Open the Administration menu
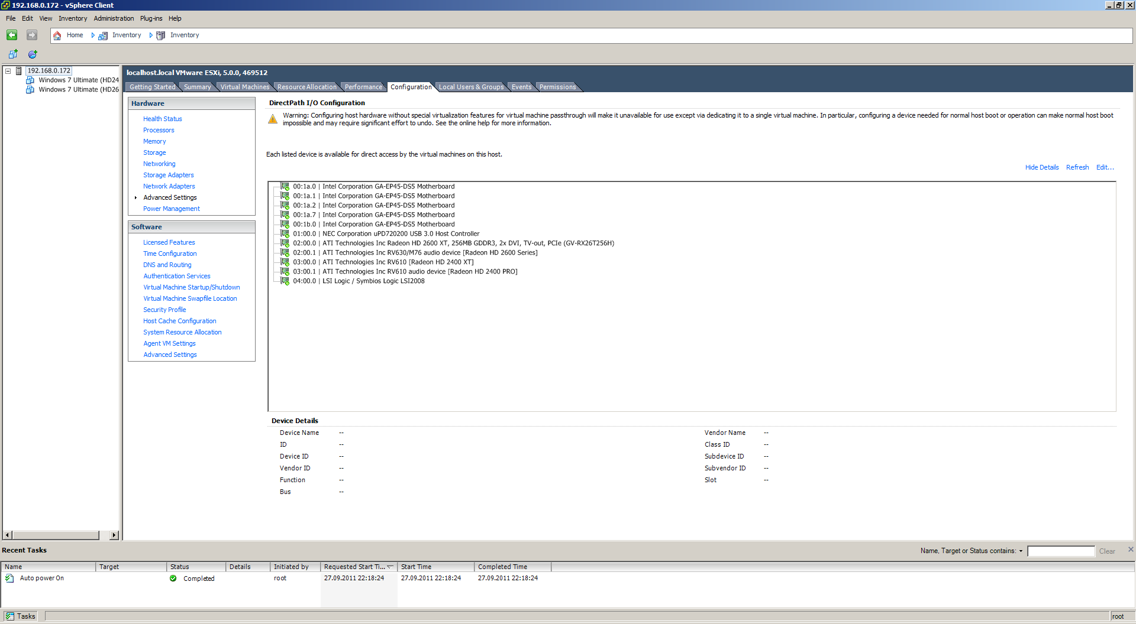Screen dimensions: 1136x624 click(x=114, y=18)
